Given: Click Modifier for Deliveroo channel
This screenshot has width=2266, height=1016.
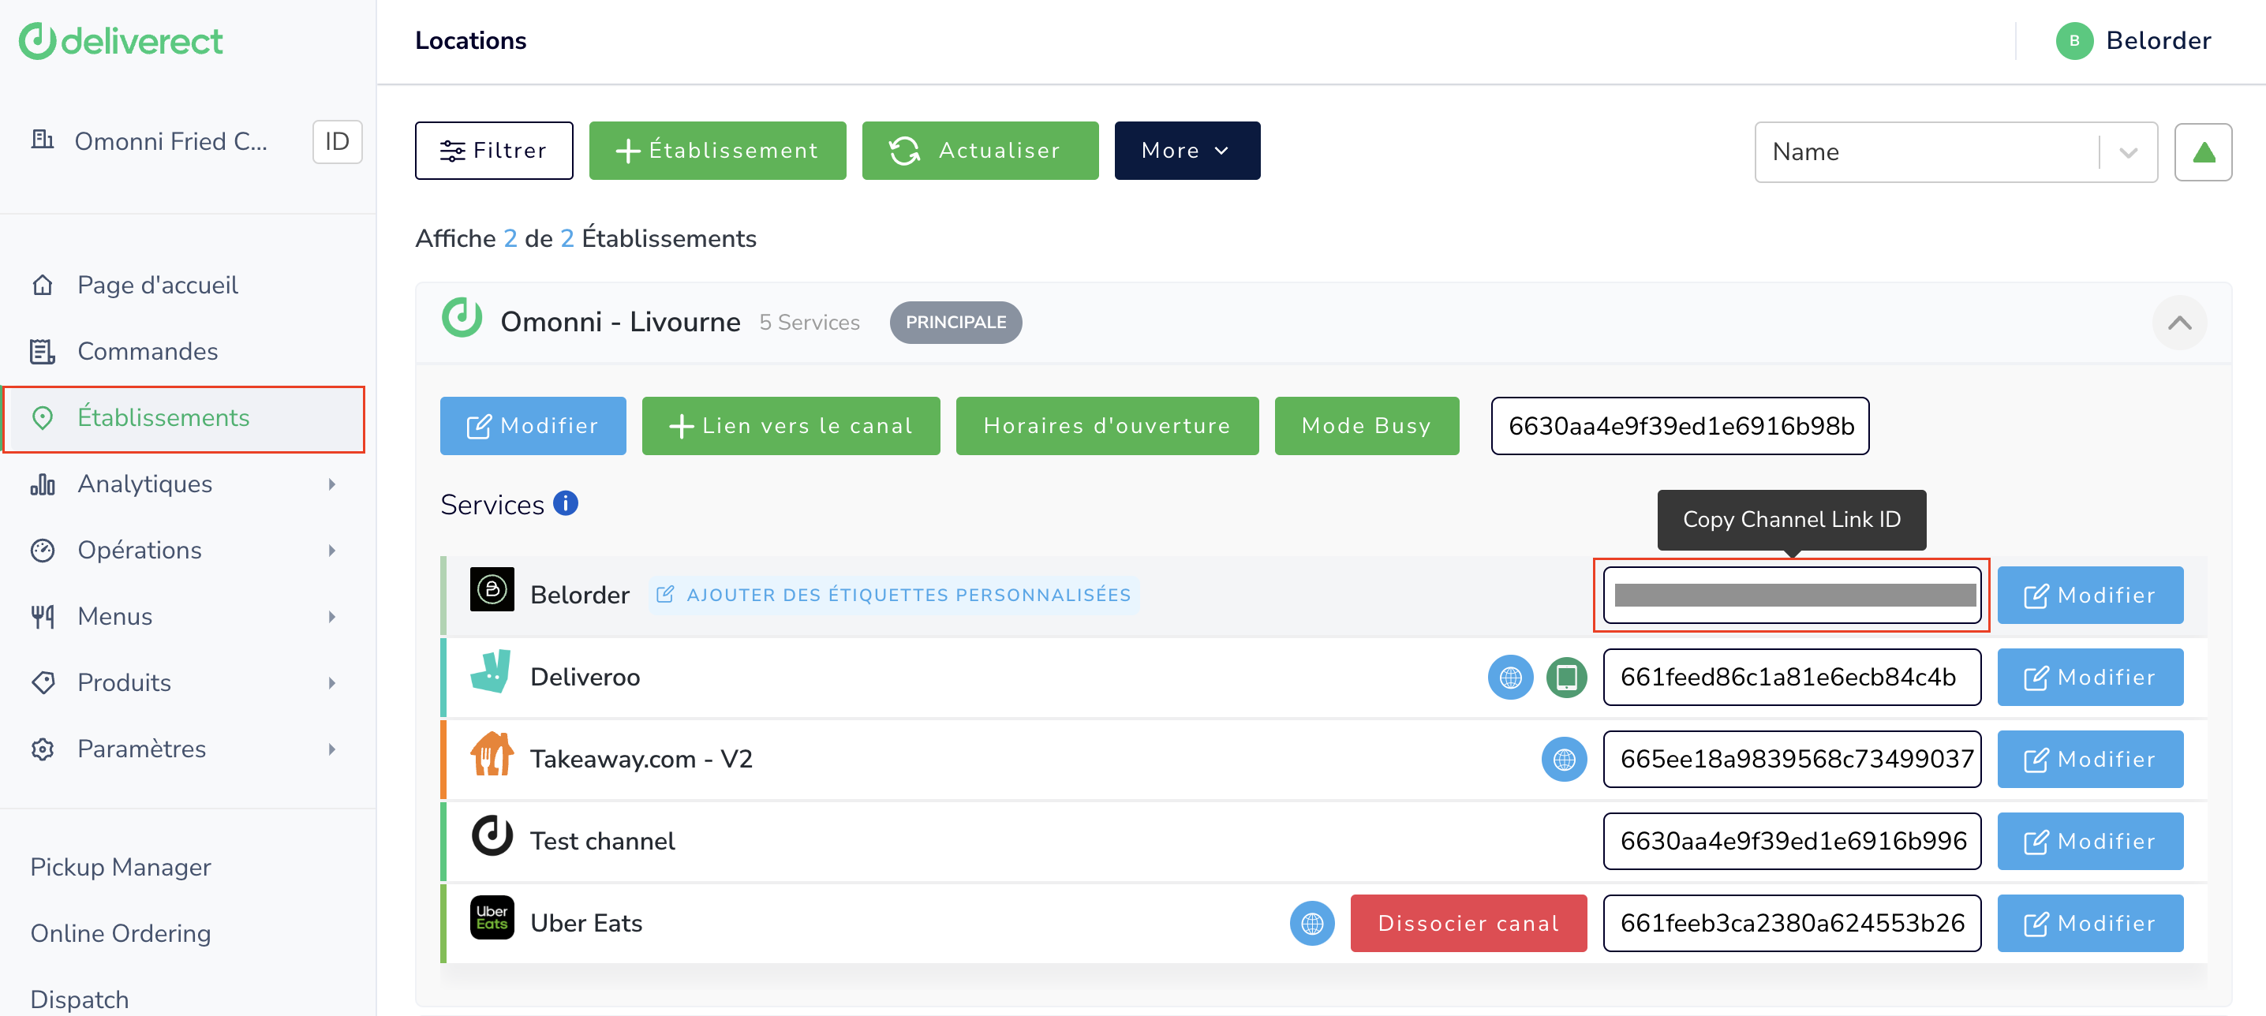Looking at the screenshot, I should coord(2089,678).
